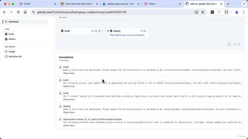Show more of deploy Node.js 16 warning
The width and height of the screenshot is (248, 139).
[69, 112]
